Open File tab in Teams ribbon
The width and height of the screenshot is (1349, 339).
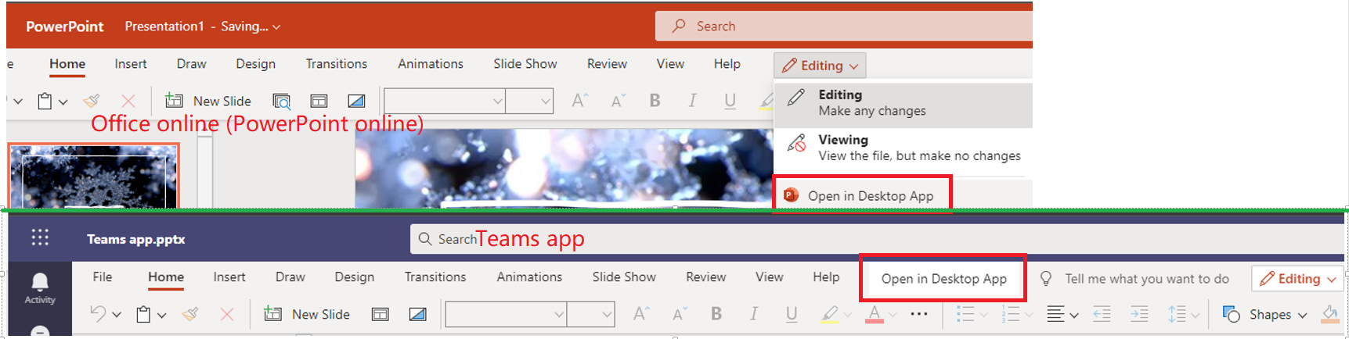(103, 277)
